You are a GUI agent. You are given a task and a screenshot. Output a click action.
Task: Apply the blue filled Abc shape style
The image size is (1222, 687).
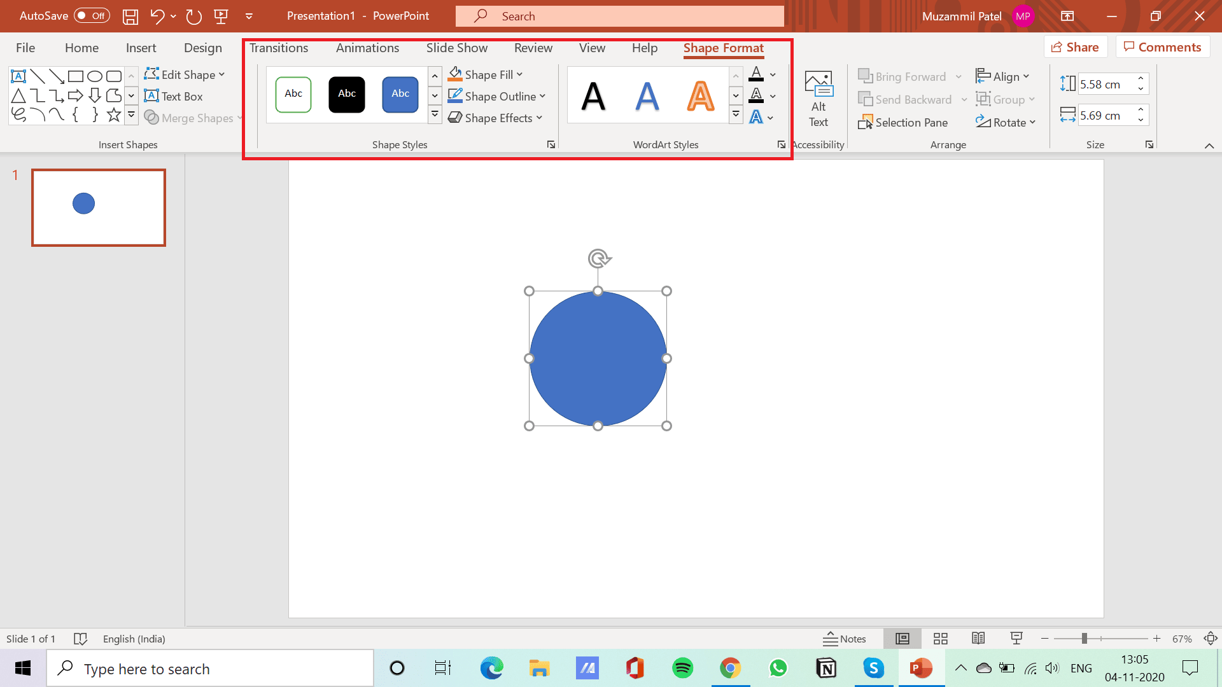(x=400, y=94)
